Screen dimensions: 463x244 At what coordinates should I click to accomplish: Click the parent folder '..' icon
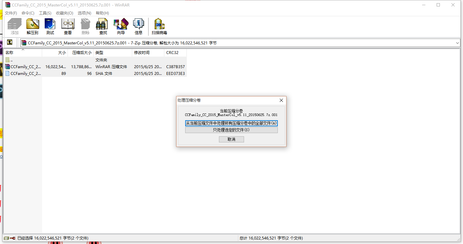(x=7, y=60)
